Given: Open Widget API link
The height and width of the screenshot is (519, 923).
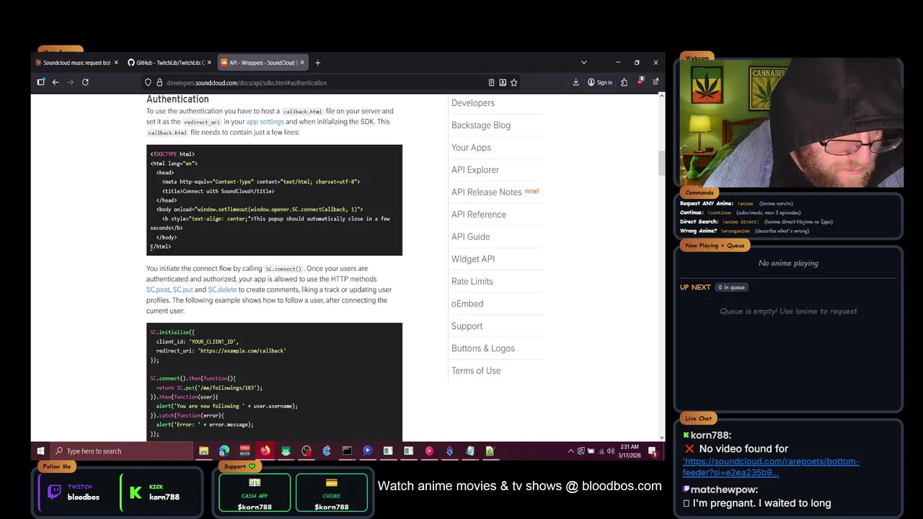Looking at the screenshot, I should [x=473, y=259].
